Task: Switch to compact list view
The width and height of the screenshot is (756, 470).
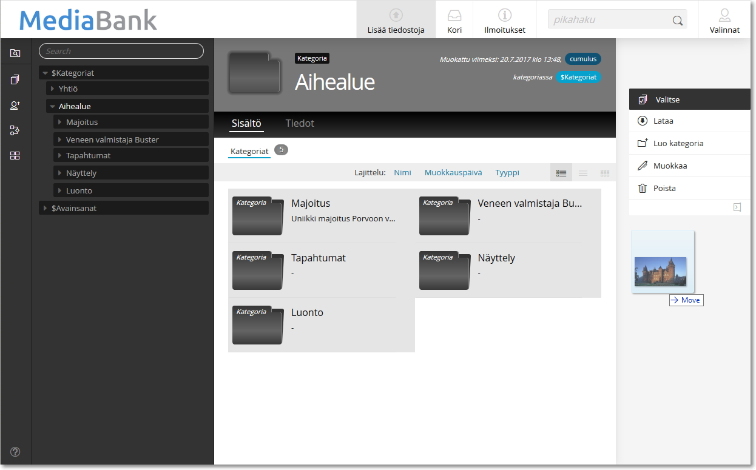Action: pos(582,173)
